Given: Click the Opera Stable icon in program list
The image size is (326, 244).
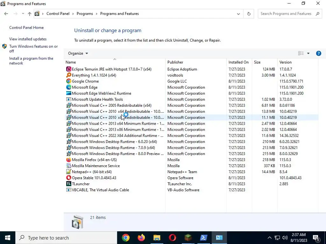Looking at the screenshot, I should pyautogui.click(x=69, y=178).
